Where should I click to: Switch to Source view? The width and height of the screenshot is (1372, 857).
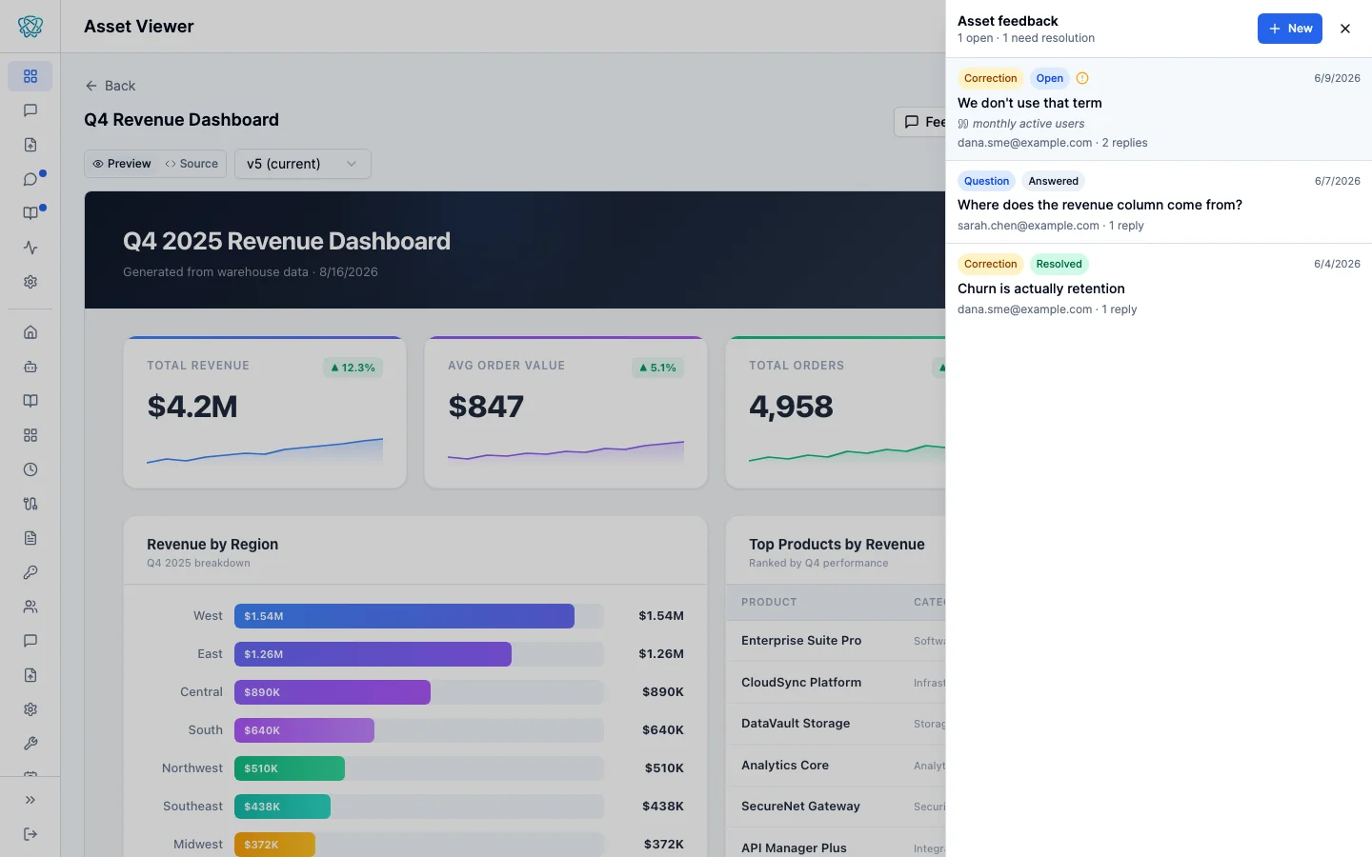pos(192,164)
